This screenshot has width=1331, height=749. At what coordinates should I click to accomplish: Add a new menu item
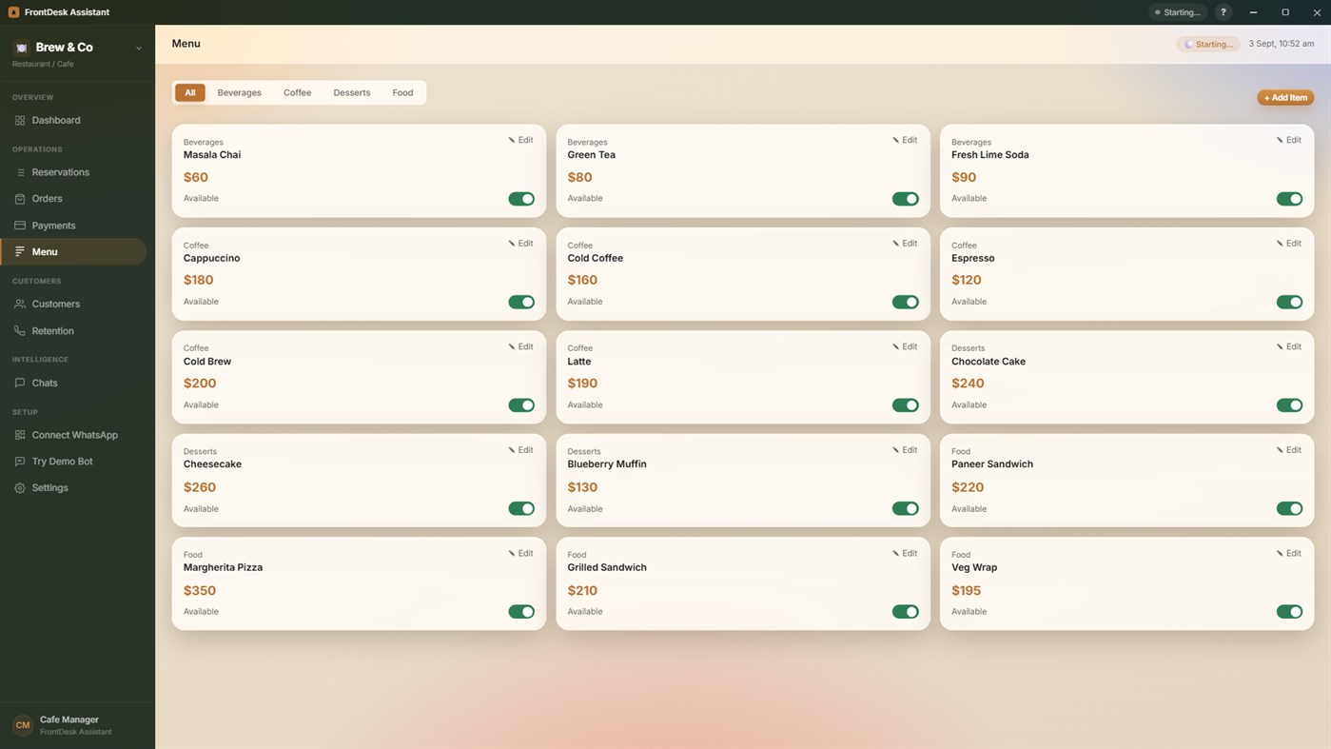point(1285,98)
